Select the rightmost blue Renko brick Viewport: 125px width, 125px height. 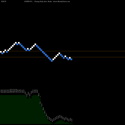coord(71,59)
